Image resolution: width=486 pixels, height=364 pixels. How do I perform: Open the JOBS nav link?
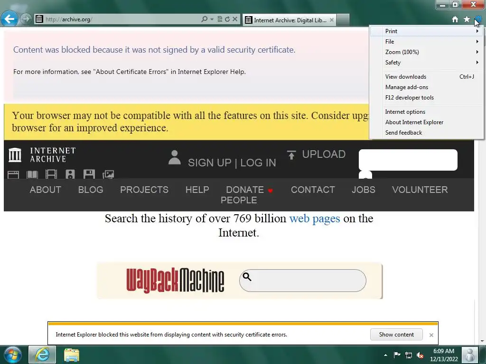[x=363, y=190]
